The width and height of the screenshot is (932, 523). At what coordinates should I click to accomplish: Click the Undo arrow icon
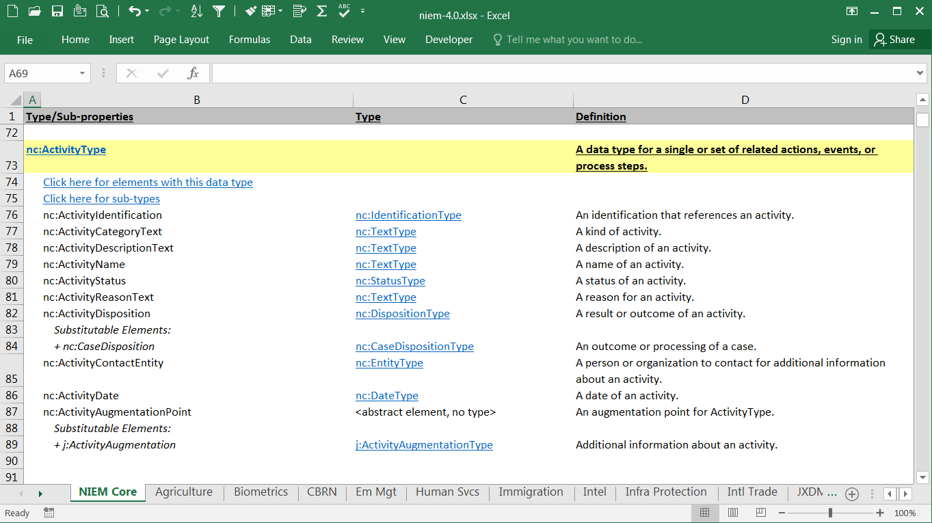click(135, 11)
